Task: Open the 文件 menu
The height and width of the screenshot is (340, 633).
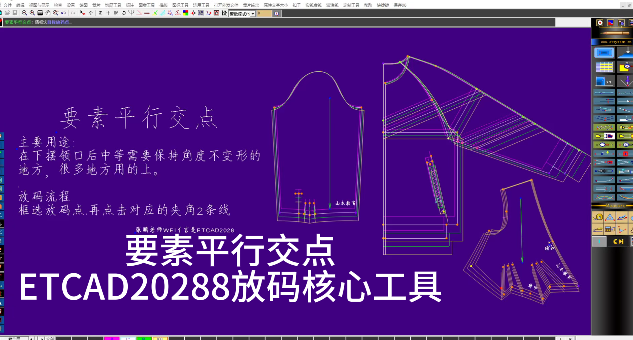Action: (x=7, y=5)
